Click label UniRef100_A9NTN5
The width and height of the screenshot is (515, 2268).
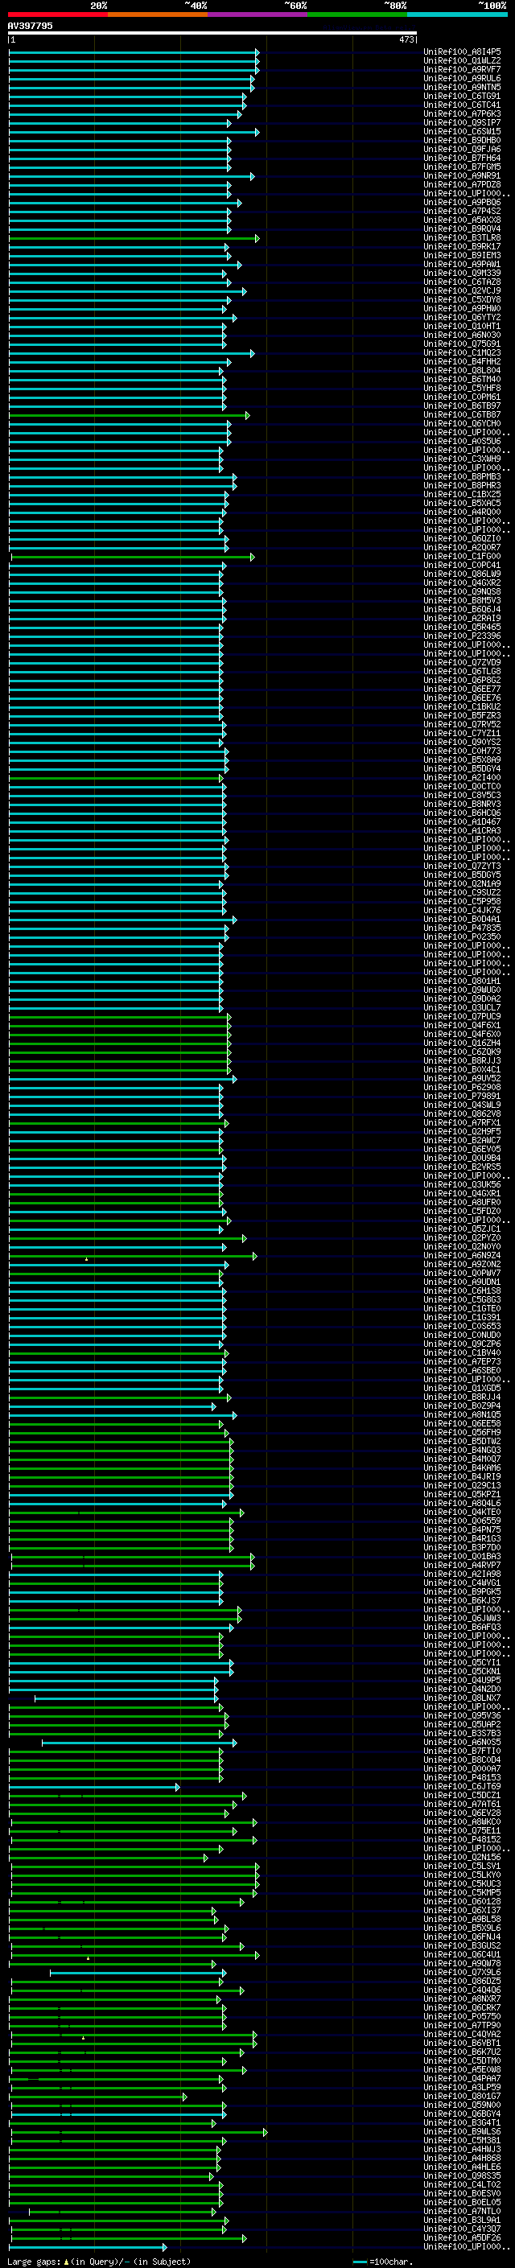click(462, 87)
